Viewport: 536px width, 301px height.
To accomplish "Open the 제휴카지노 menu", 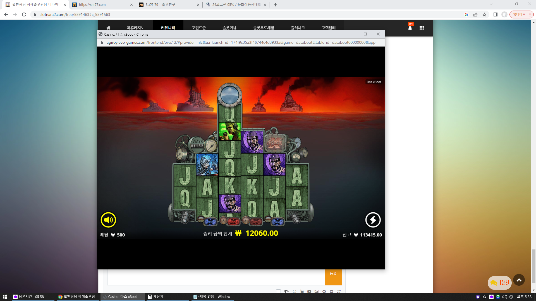I will tap(135, 28).
